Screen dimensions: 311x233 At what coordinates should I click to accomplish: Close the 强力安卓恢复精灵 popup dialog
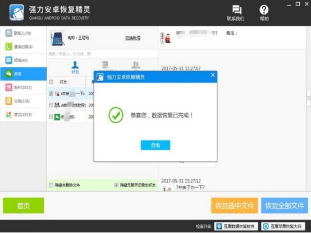(x=213, y=75)
